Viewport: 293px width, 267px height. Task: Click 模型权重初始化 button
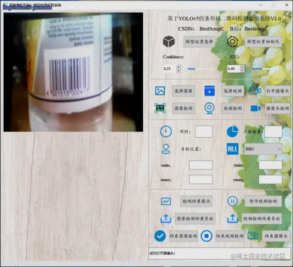point(263,41)
